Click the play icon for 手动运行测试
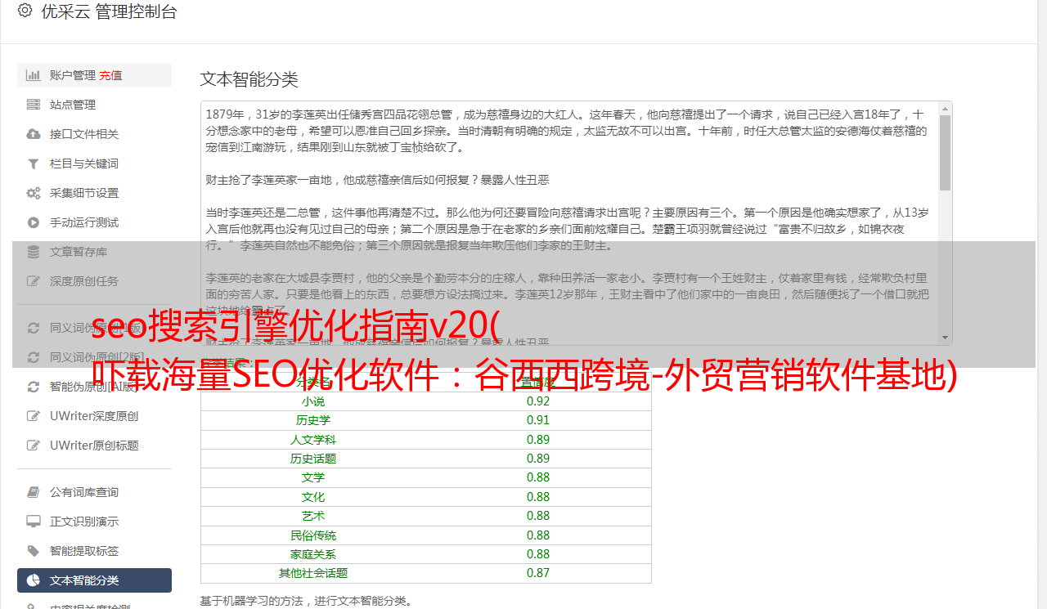This screenshot has width=1047, height=609. pyautogui.click(x=34, y=222)
